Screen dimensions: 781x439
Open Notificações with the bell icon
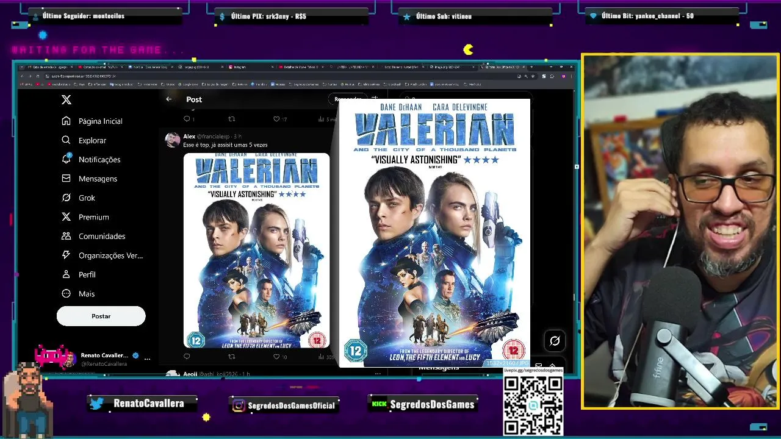point(91,159)
